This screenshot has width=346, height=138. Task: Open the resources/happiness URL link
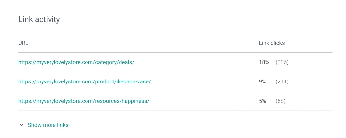(x=84, y=101)
